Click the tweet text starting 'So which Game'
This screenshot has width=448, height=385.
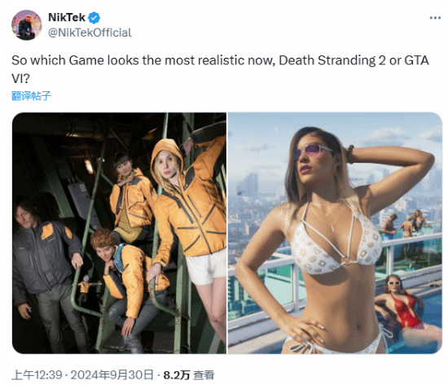pyautogui.click(x=220, y=69)
